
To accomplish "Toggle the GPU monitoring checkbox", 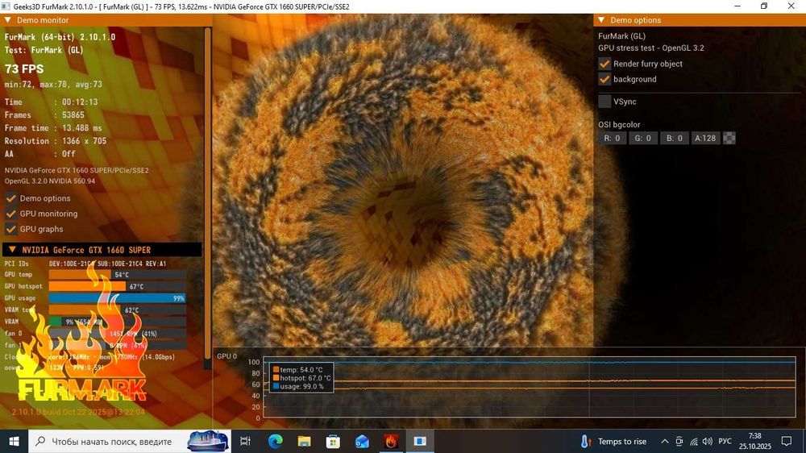I will 10,214.
